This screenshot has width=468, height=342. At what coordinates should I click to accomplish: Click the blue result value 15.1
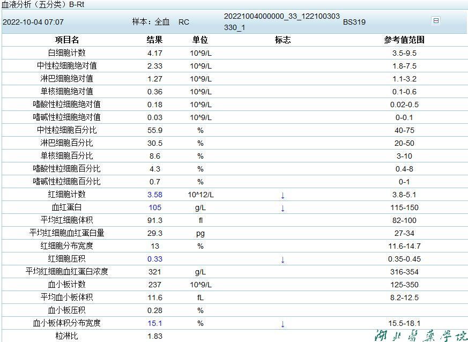click(x=154, y=323)
